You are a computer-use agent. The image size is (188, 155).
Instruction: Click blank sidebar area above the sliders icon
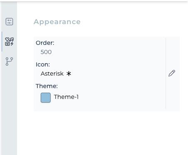9,9
